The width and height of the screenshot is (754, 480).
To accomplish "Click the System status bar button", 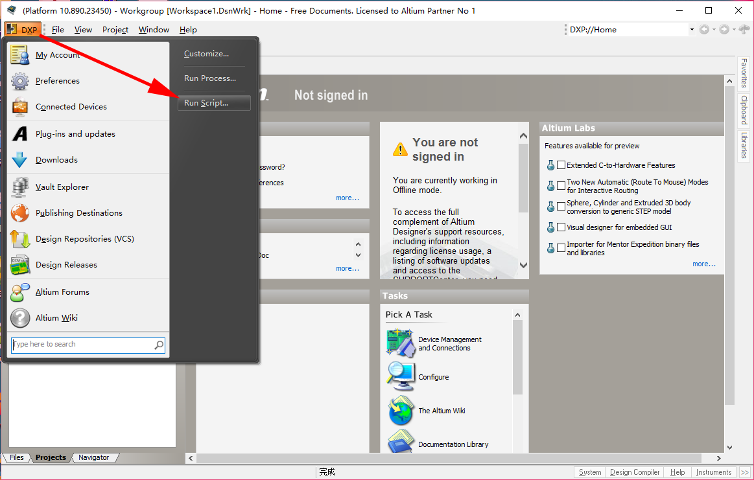I will point(590,472).
